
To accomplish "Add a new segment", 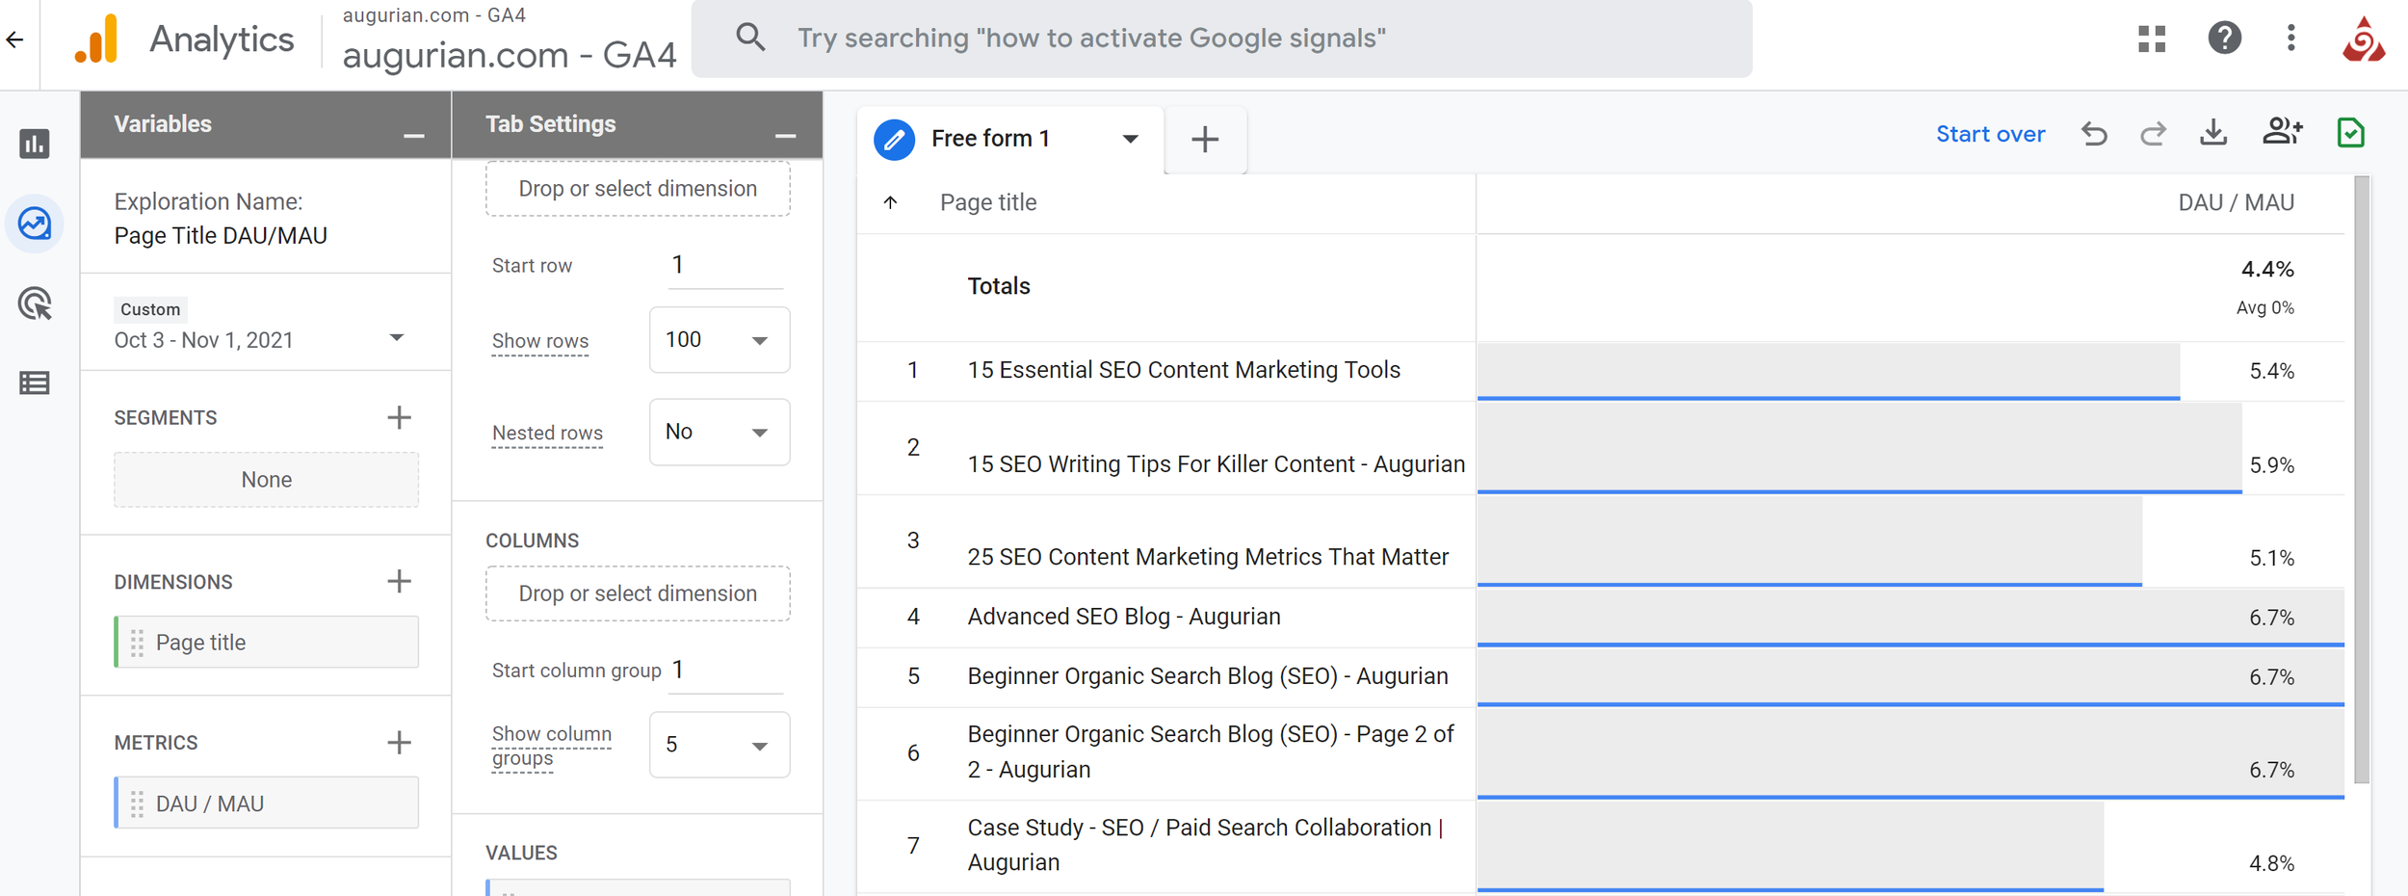I will (399, 417).
